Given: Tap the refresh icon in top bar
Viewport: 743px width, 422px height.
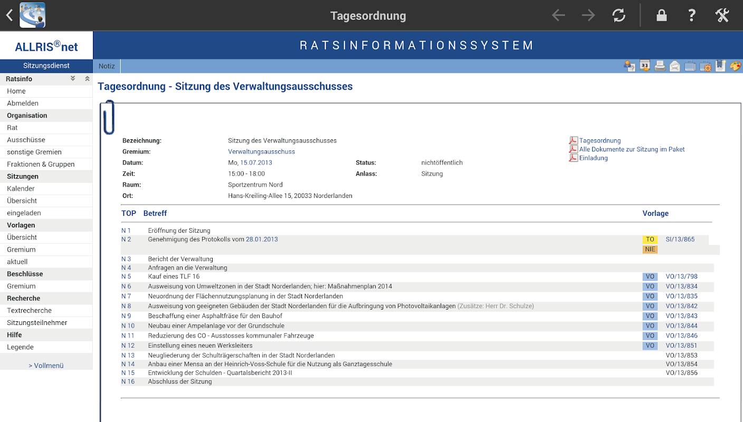Looking at the screenshot, I should coord(619,15).
